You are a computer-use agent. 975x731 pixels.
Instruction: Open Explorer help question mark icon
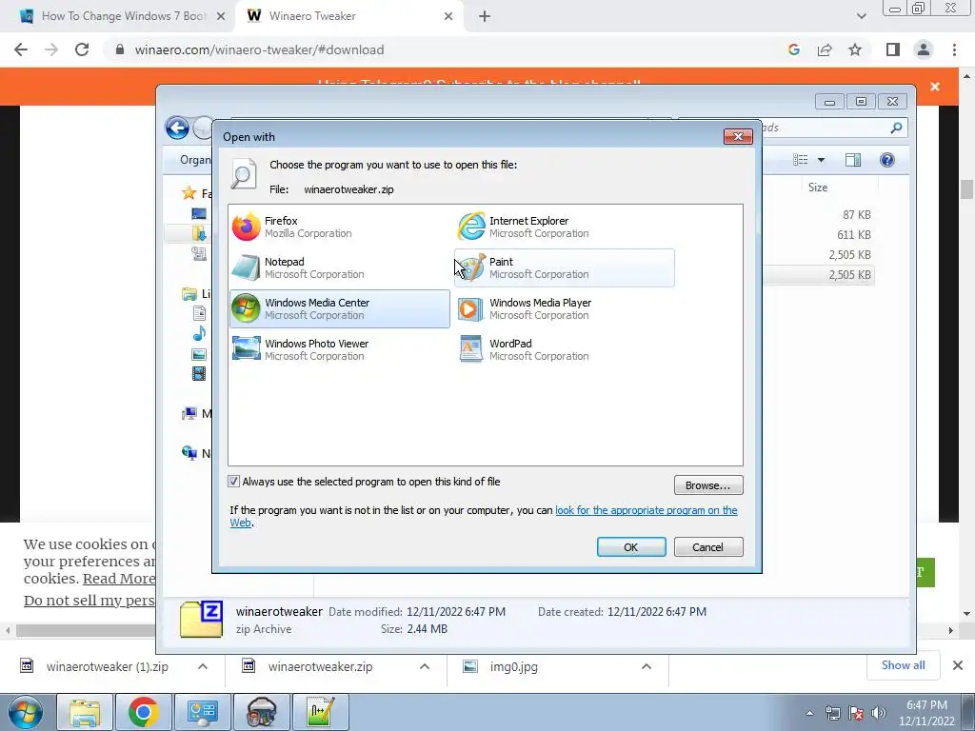pos(887,160)
